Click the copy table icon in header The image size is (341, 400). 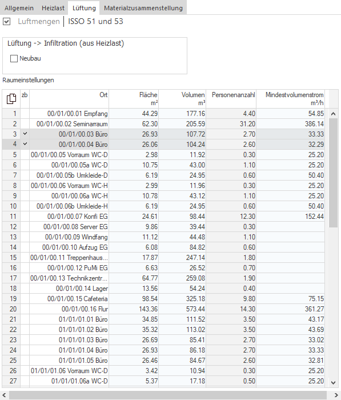coord(11,99)
